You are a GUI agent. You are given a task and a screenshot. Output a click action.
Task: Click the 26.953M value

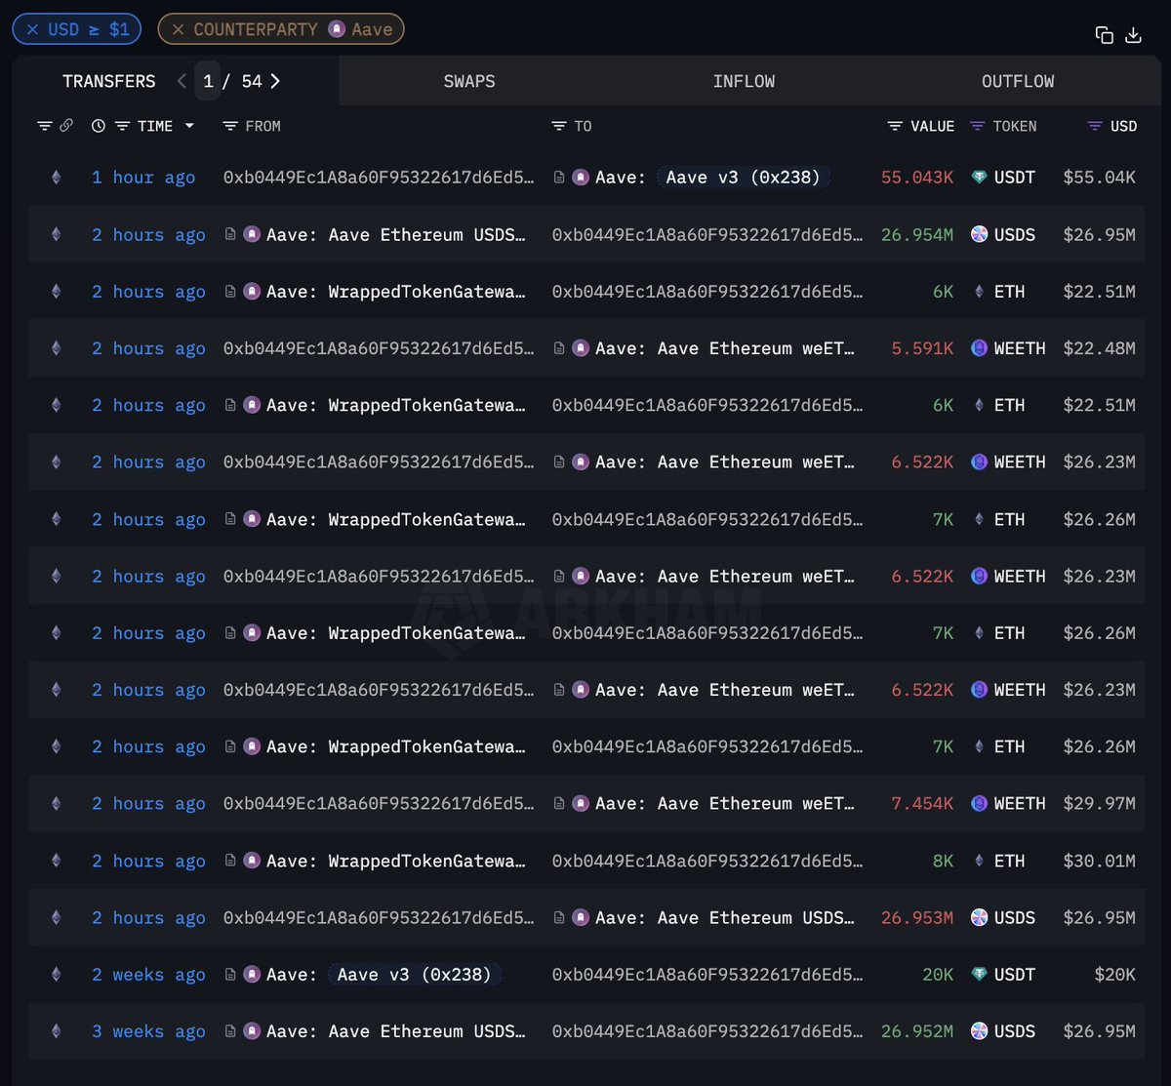[917, 918]
